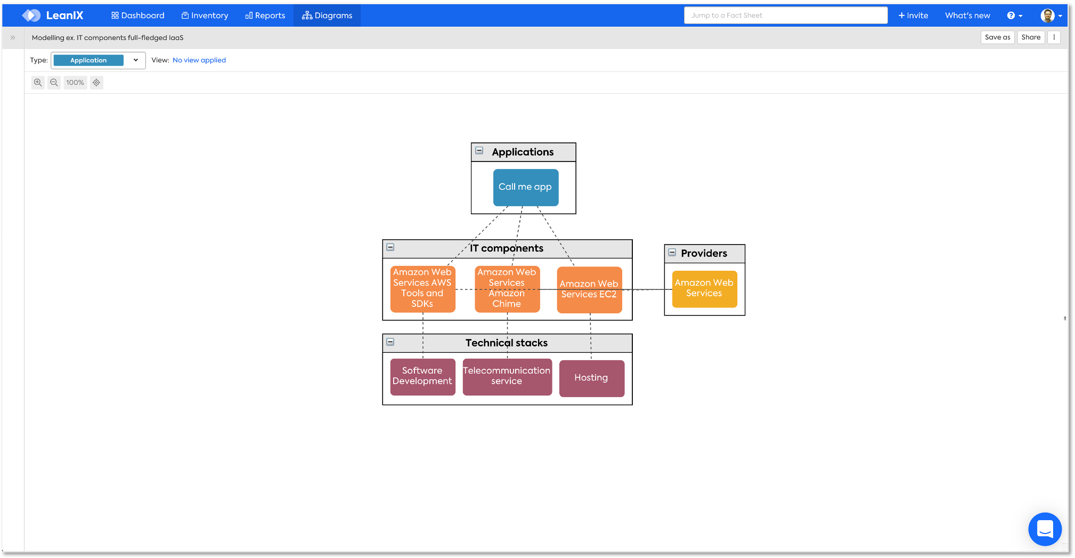Screen dimensions: 1075x558
Task: Collapse the IT components container
Action: tap(390, 247)
